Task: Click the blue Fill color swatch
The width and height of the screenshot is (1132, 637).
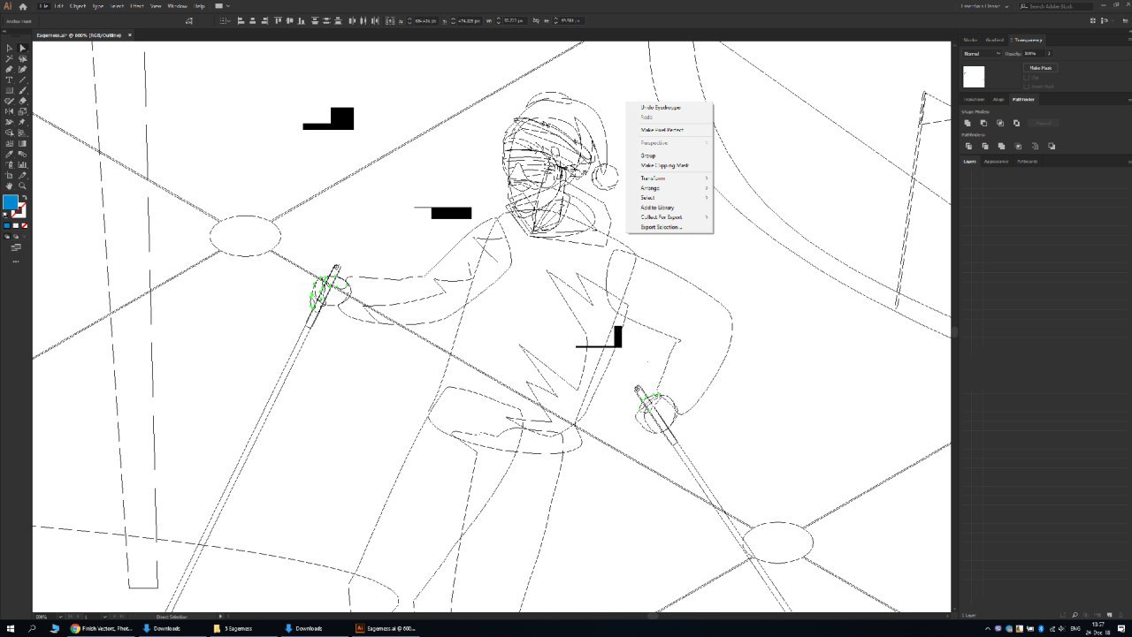Action: pyautogui.click(x=10, y=202)
